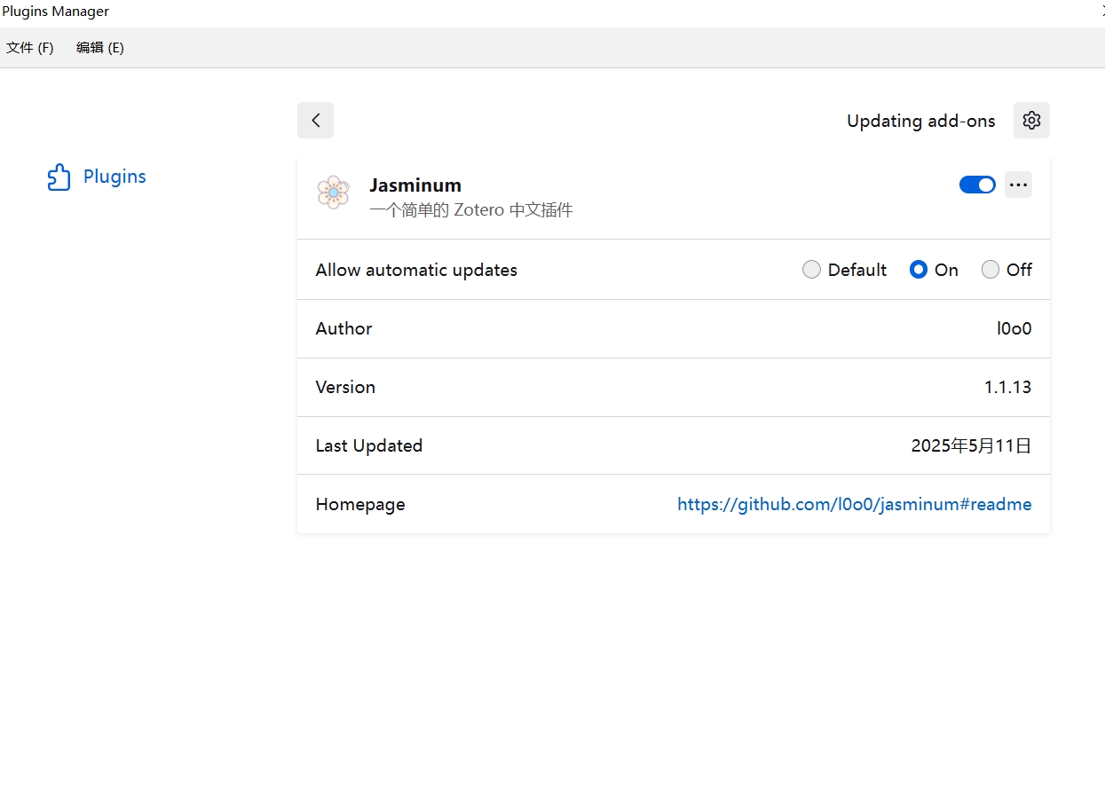Viewport: 1105px width, 803px height.
Task: Select Off for automatic updates
Action: [x=991, y=270]
